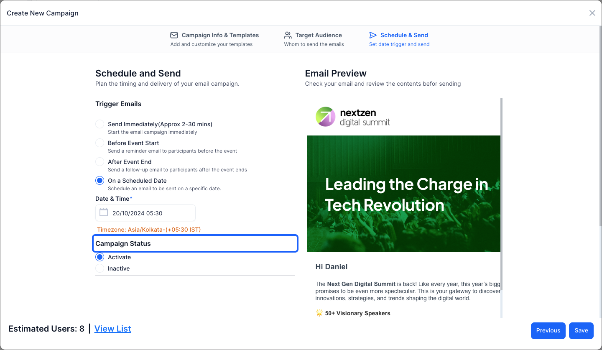
Task: Open the View List link
Action: tap(113, 329)
